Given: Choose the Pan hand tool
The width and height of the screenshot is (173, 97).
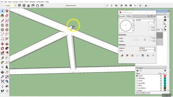Looking at the screenshot, I should point(7,72).
